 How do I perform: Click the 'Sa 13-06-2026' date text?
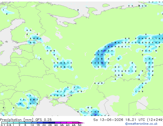(108, 120)
